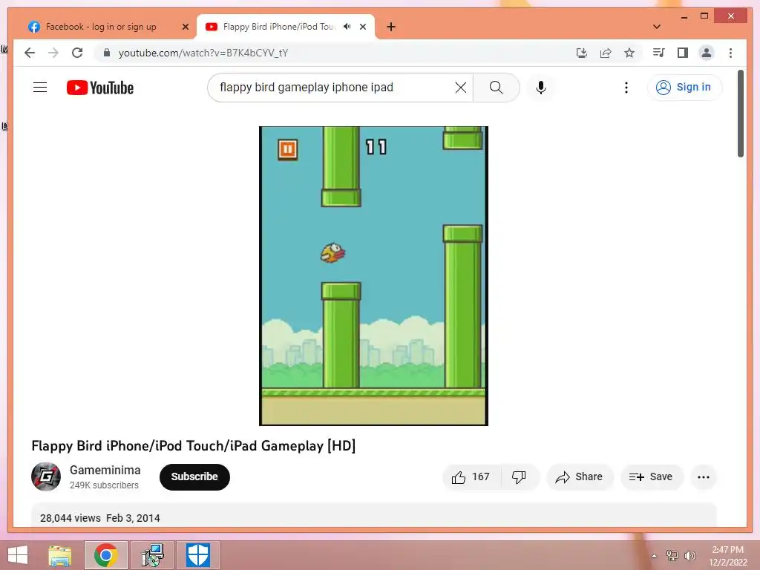This screenshot has height=570, width=760.
Task: Save the video to a playlist
Action: (x=652, y=477)
